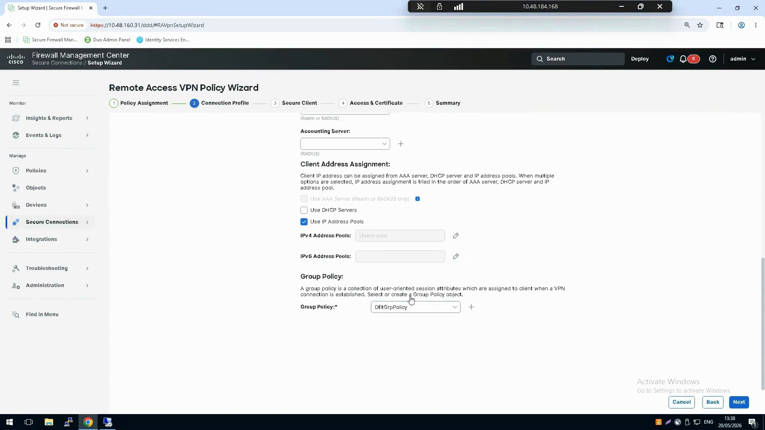Viewport: 765px width, 430px height.
Task: Click the page vertical scrollbar
Action: [763, 323]
